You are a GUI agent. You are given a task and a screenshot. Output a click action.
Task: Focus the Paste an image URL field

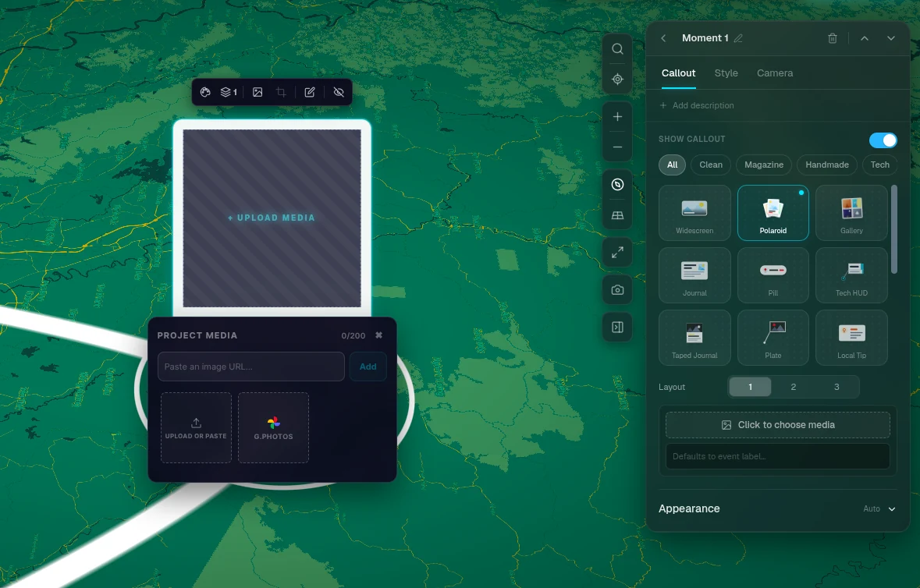tap(251, 367)
